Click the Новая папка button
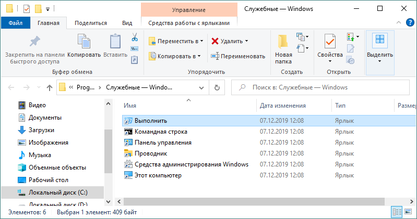The width and height of the screenshot is (417, 219). pos(283,49)
